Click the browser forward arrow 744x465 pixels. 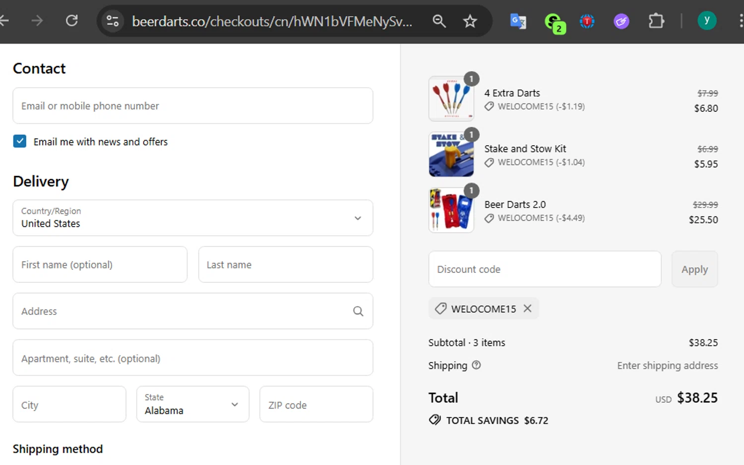coord(37,21)
